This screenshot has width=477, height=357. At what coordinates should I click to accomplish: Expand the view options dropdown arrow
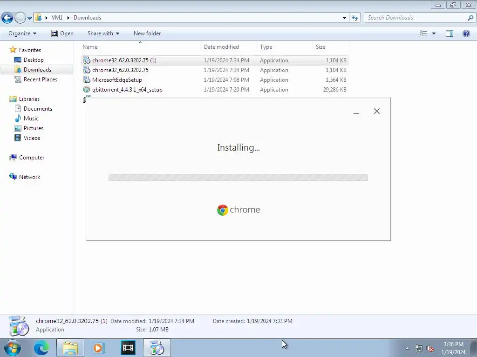(434, 33)
